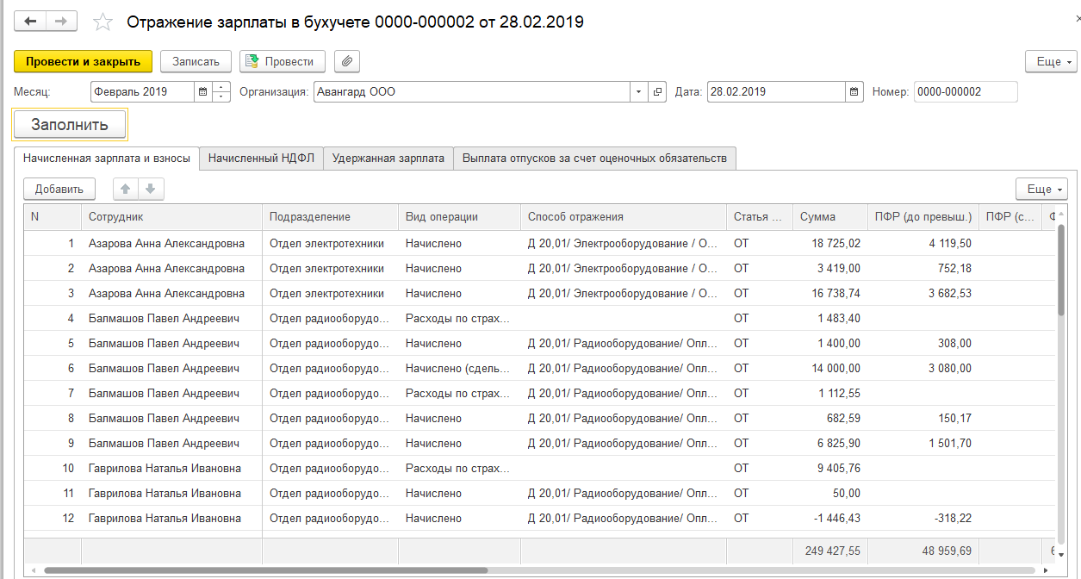Click the Организация field Авангард ООО

click(471, 91)
